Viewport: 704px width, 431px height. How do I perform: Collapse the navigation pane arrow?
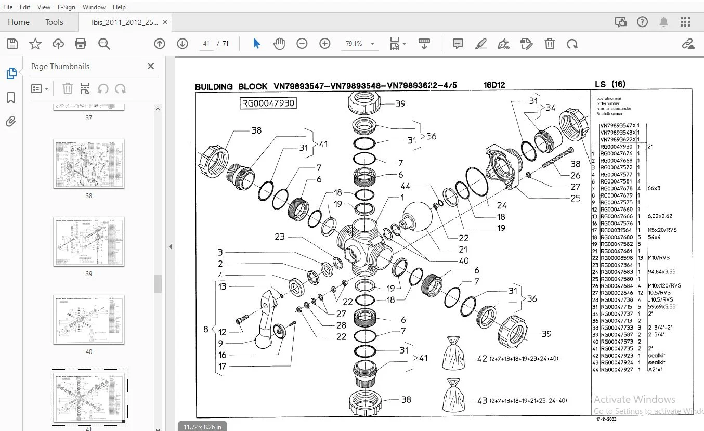[170, 246]
